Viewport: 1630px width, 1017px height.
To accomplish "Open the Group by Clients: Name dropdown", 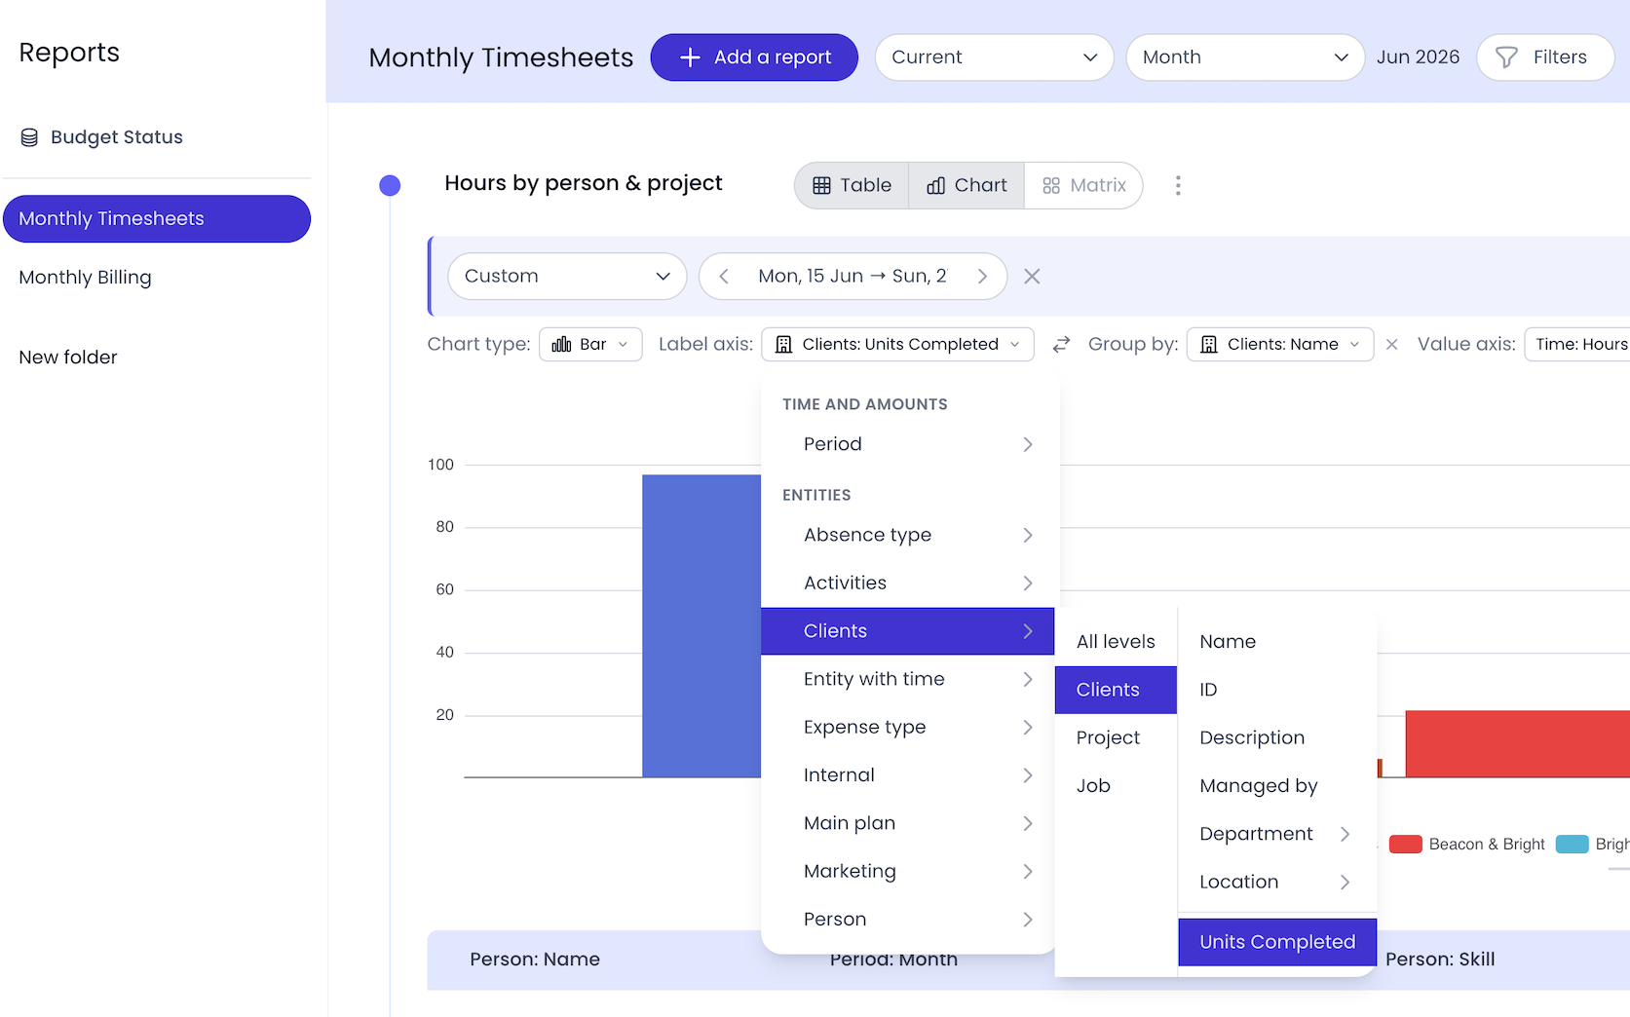I will 1280,344.
